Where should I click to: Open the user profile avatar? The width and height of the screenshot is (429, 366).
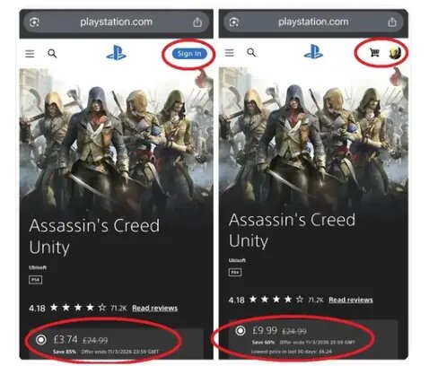pyautogui.click(x=395, y=53)
